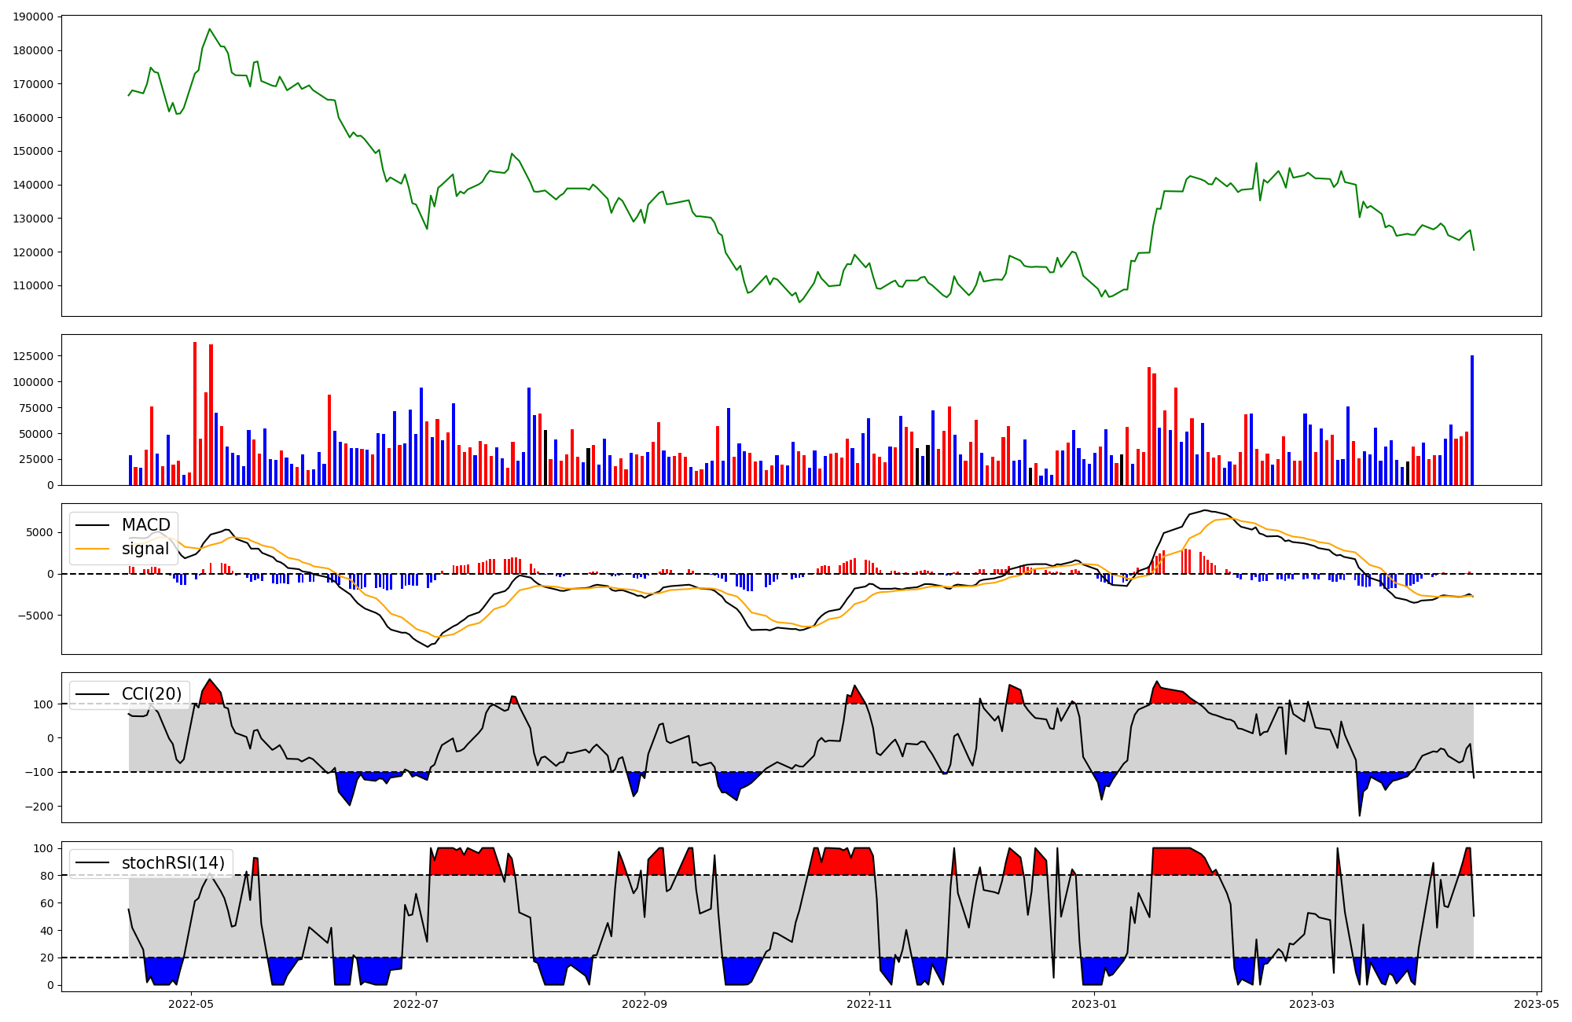Screen dimensions: 1572x1022
Task: Click the 2023-01 x-axis date label
Action: click(x=1094, y=1003)
